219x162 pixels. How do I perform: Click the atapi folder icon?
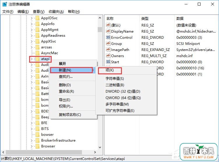37,59
